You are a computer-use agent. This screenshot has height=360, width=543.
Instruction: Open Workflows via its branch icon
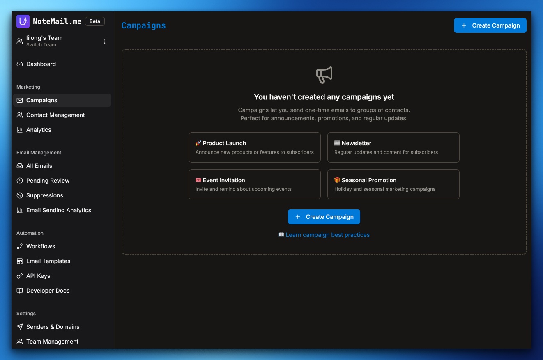[20, 246]
